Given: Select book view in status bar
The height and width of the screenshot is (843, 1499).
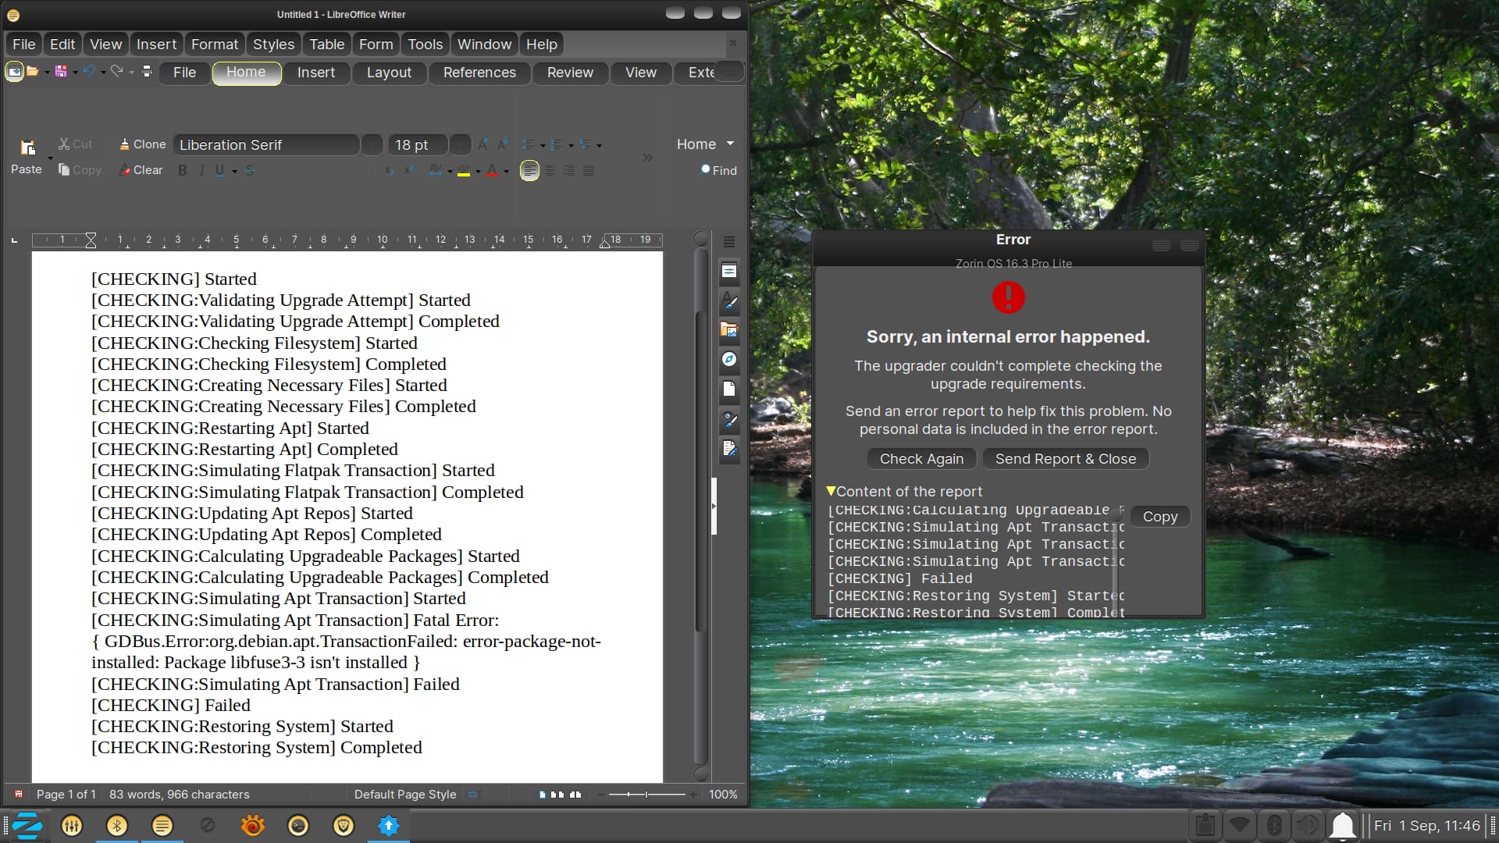Looking at the screenshot, I should [575, 795].
